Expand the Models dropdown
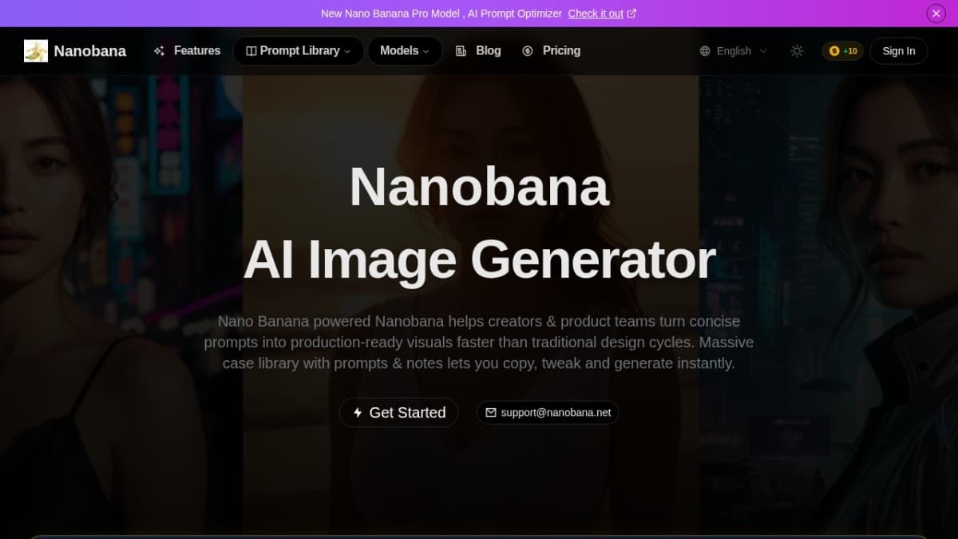This screenshot has height=539, width=958. click(405, 50)
